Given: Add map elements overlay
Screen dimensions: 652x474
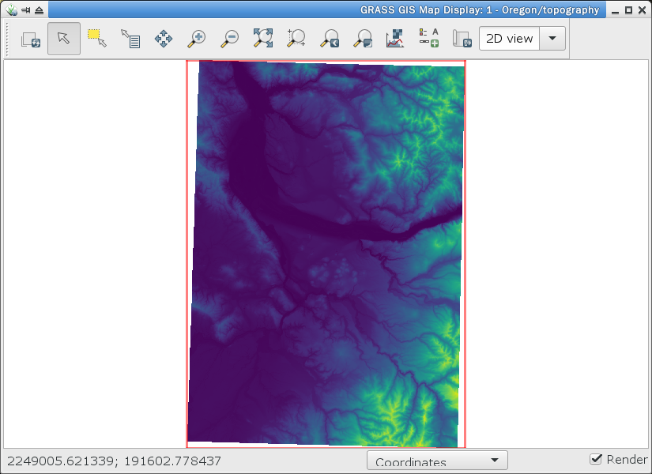Looking at the screenshot, I should click(x=428, y=39).
